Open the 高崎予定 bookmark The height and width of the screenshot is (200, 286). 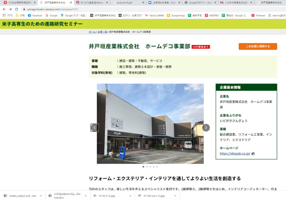click(x=195, y=16)
